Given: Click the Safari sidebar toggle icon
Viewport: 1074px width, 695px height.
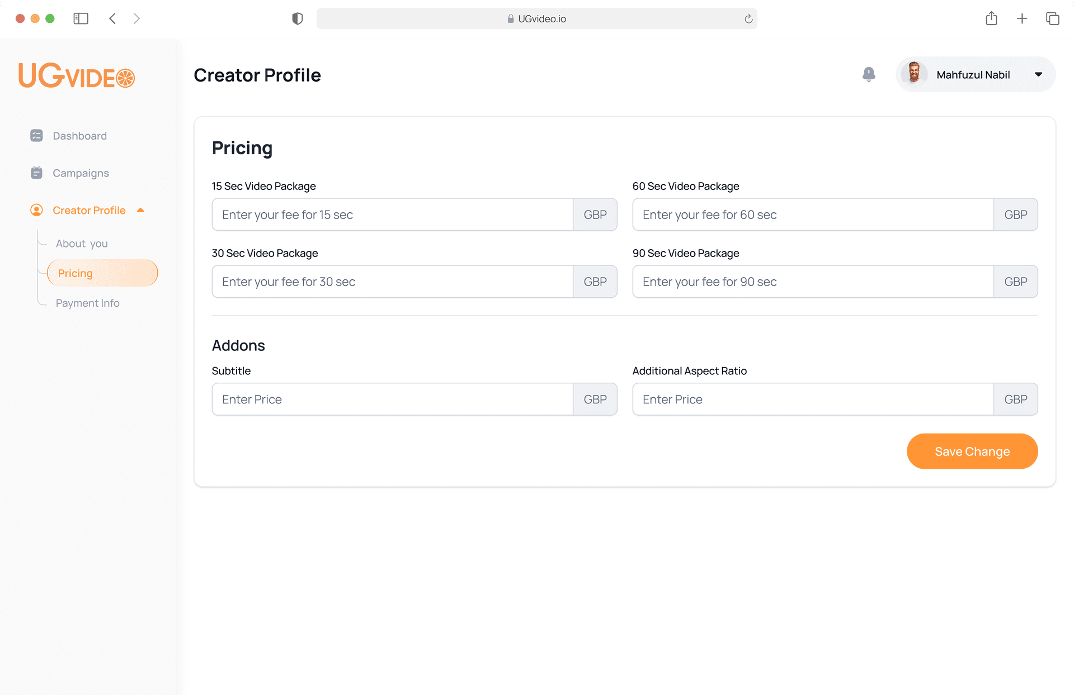Looking at the screenshot, I should (81, 18).
